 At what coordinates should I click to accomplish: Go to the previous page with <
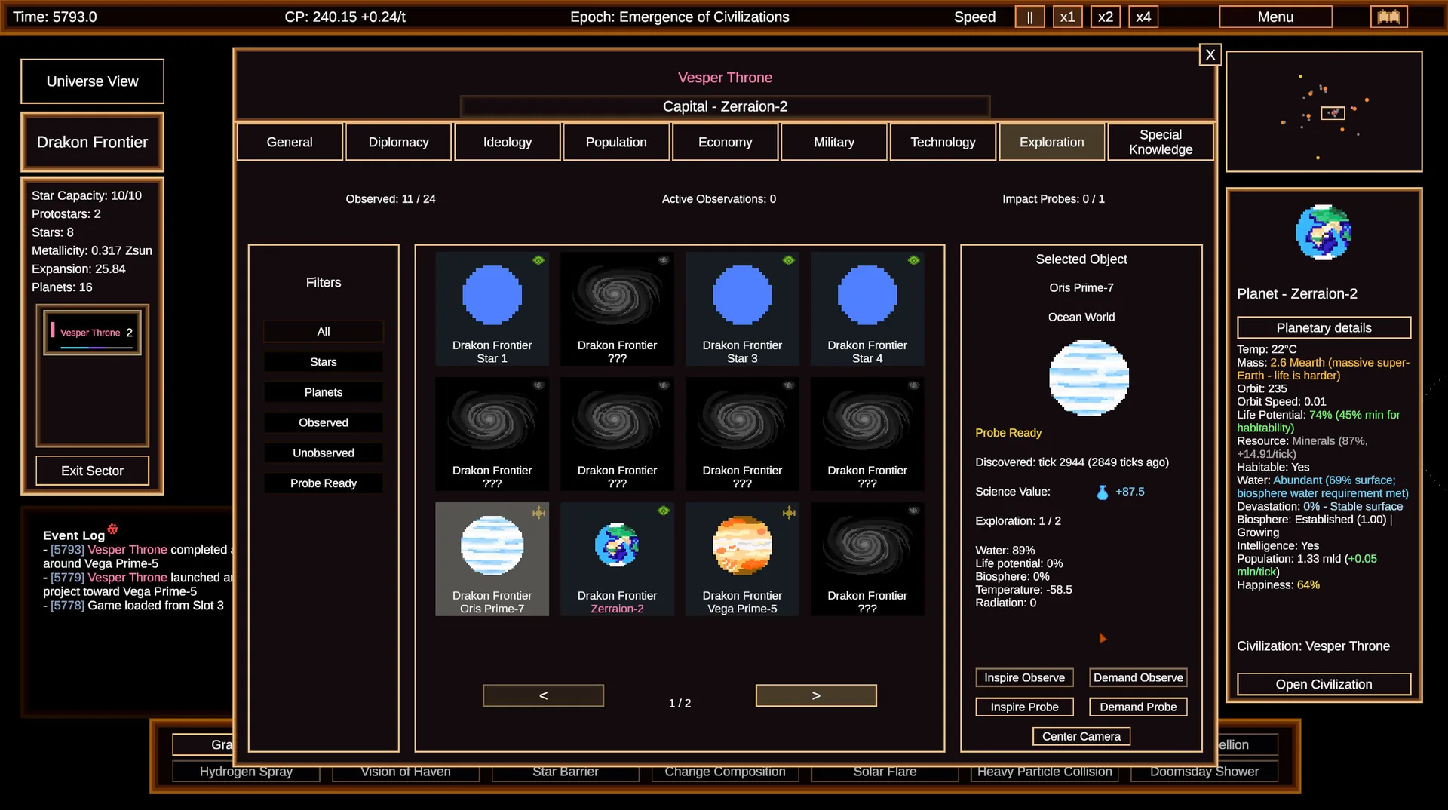(x=543, y=695)
